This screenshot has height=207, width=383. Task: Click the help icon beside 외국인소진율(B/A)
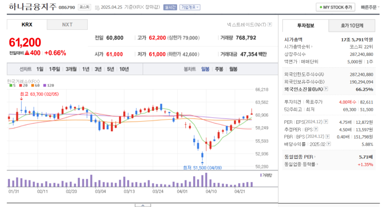coord(326,89)
